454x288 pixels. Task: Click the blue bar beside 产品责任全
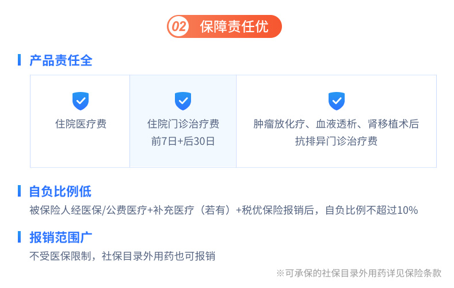(19, 60)
